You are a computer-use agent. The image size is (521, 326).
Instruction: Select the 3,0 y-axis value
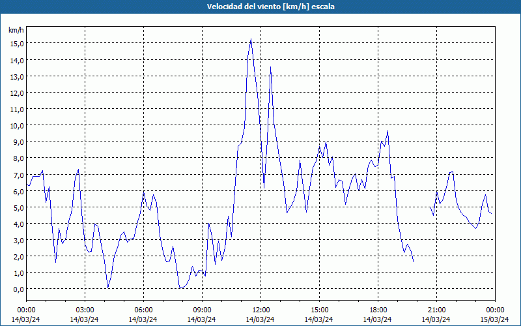click(18, 240)
